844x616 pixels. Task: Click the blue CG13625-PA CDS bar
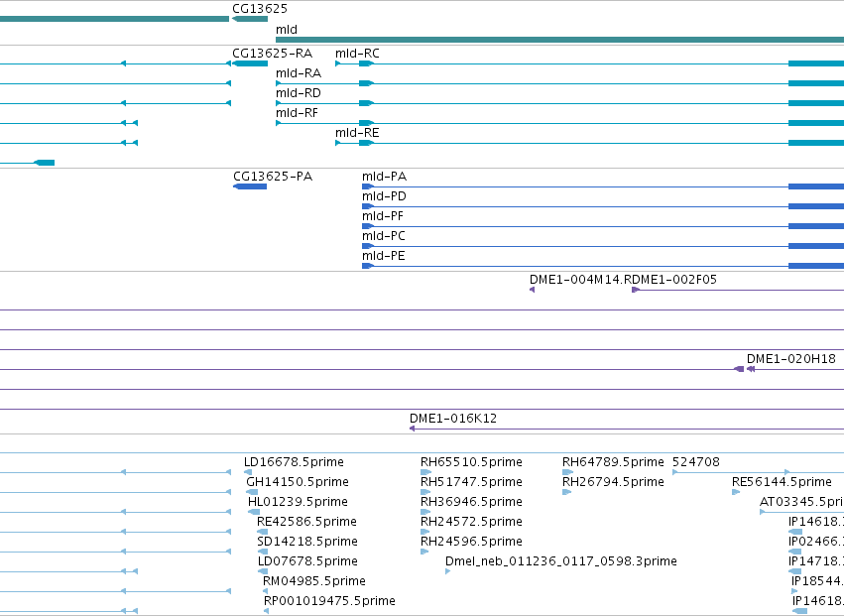coord(250,186)
